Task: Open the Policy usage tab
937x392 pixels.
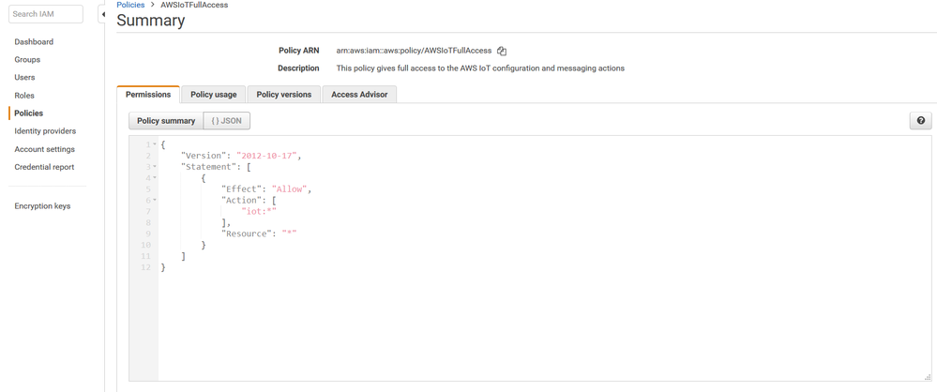Action: (214, 95)
